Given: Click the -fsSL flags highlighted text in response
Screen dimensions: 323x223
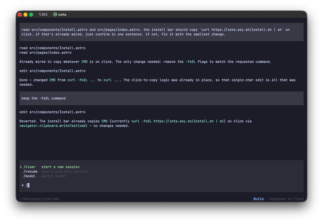Looking at the screenshot, I should (x=190, y=62).
